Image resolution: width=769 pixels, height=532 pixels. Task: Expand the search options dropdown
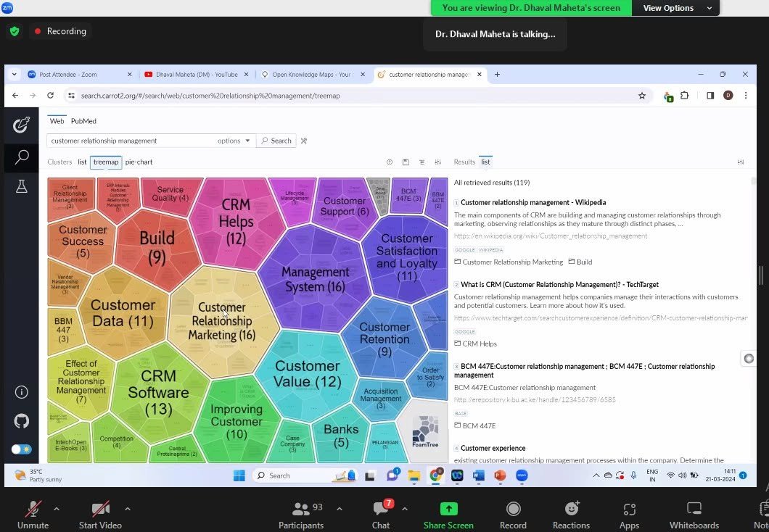tap(234, 141)
